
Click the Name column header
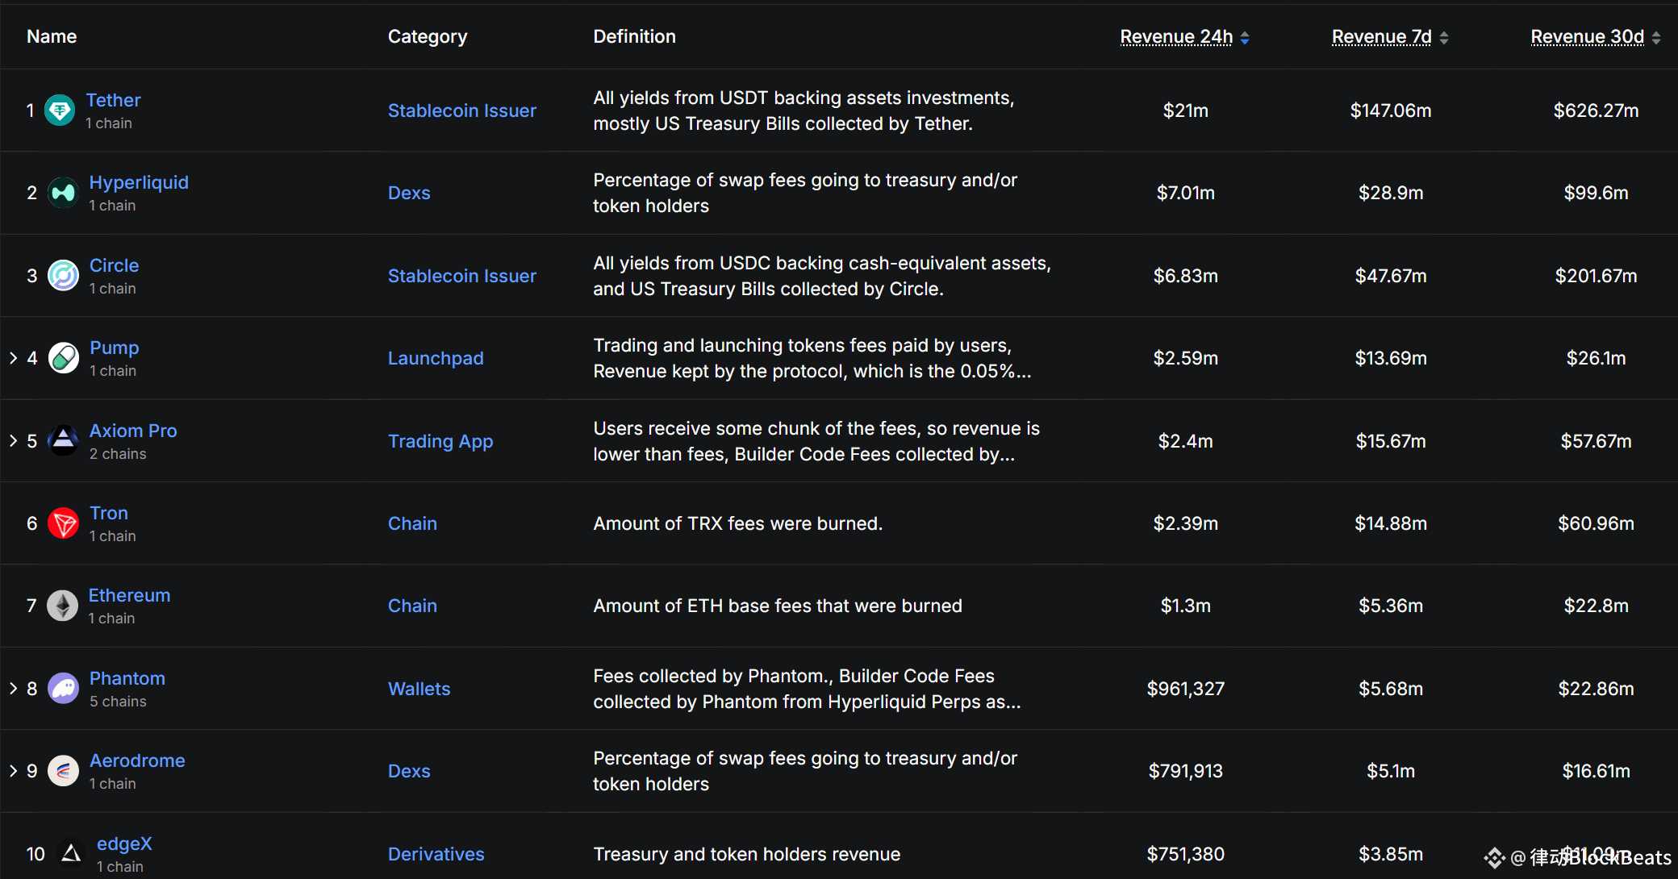click(52, 36)
